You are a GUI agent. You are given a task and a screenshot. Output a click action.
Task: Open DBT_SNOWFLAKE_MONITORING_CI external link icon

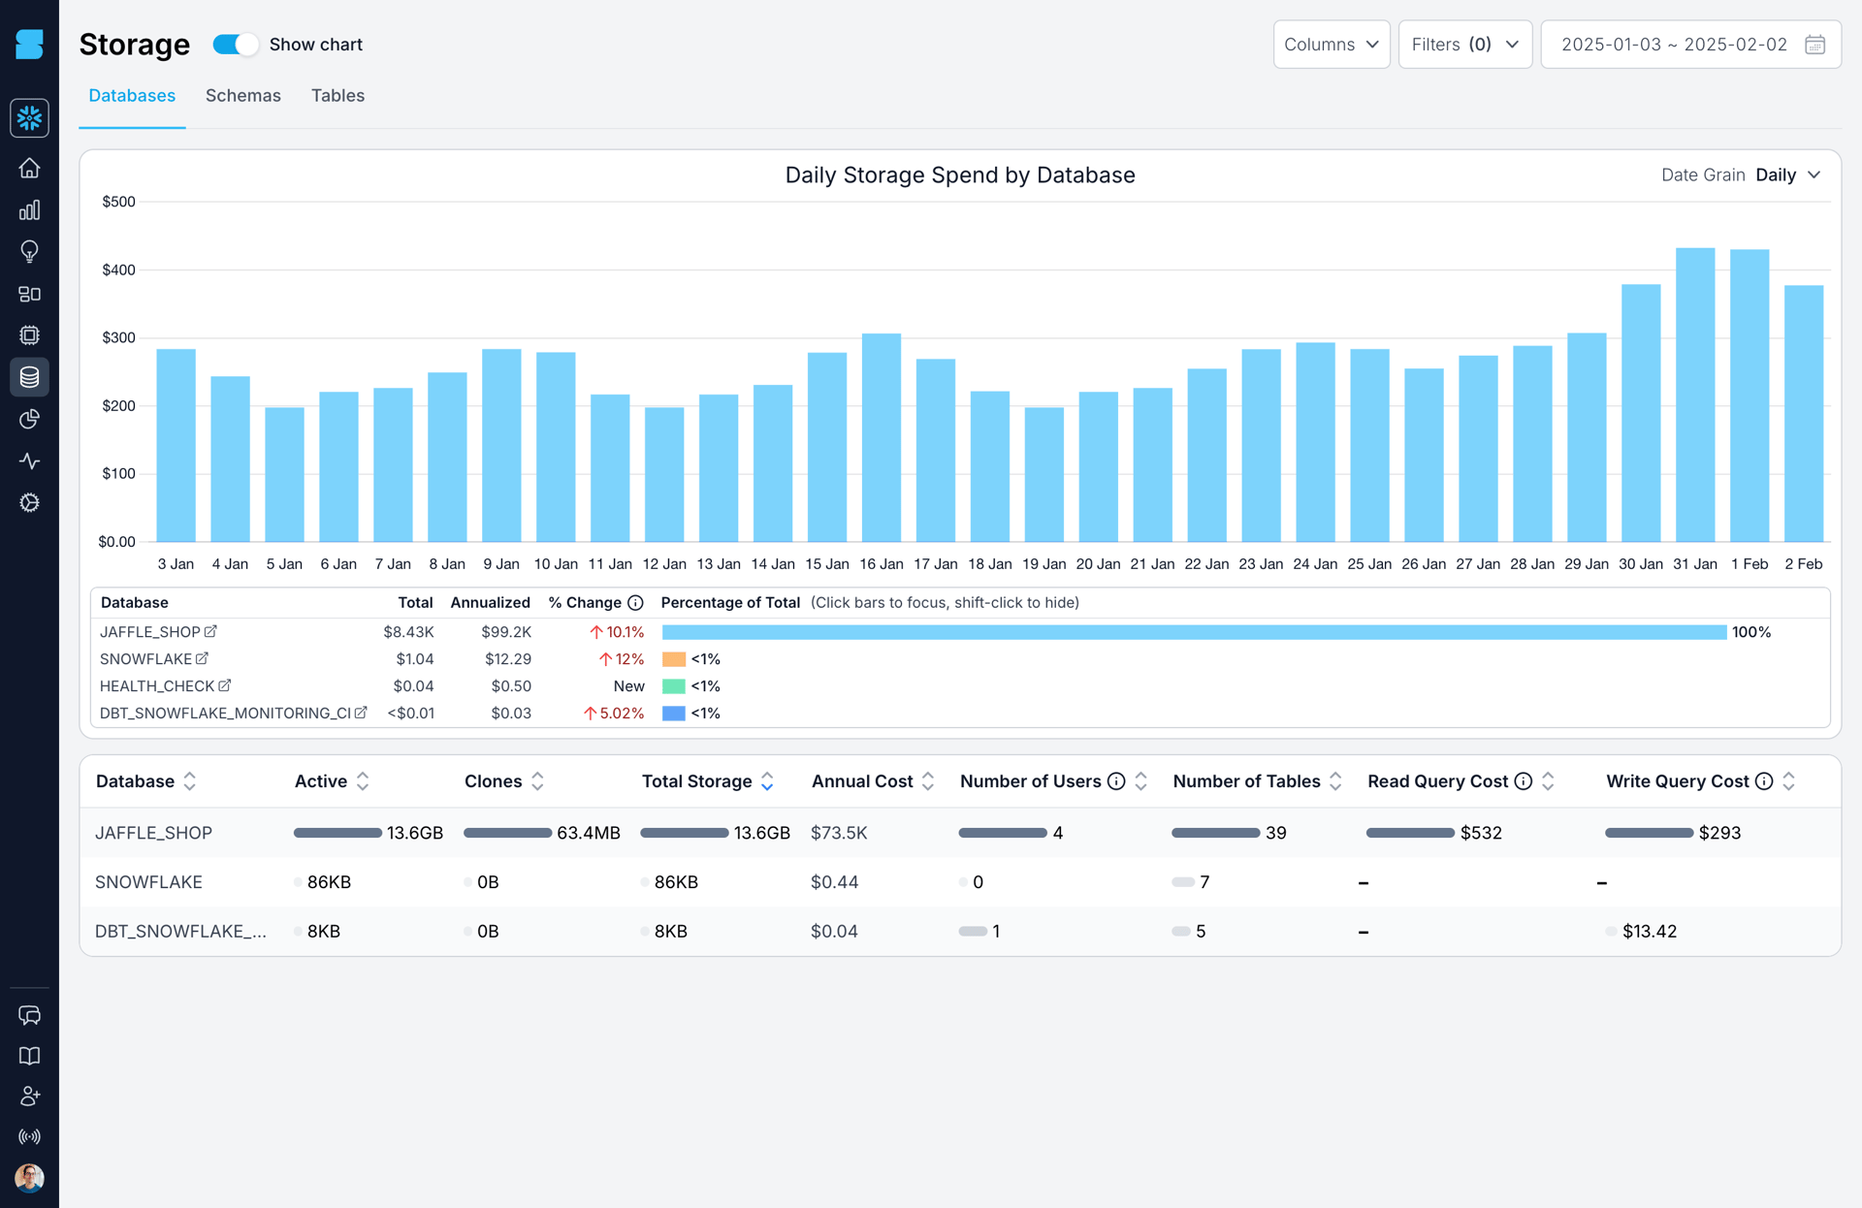tap(361, 713)
